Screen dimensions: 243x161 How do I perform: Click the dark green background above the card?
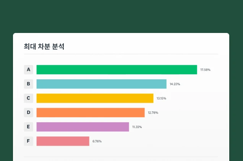(122, 15)
